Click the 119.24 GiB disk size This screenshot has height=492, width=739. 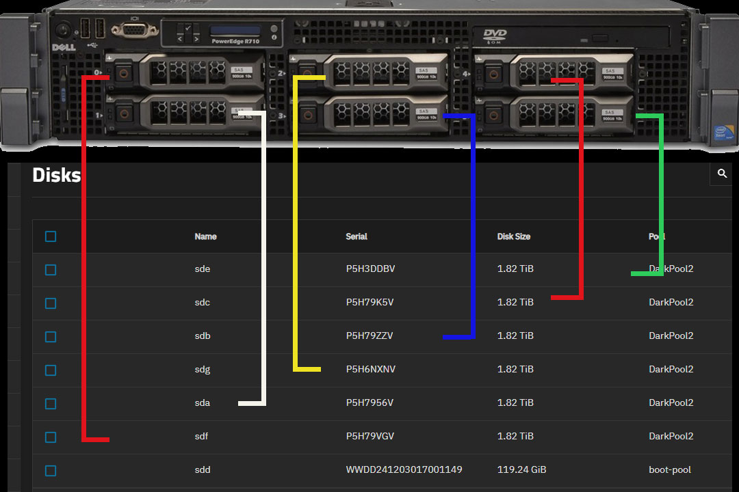pyautogui.click(x=521, y=469)
